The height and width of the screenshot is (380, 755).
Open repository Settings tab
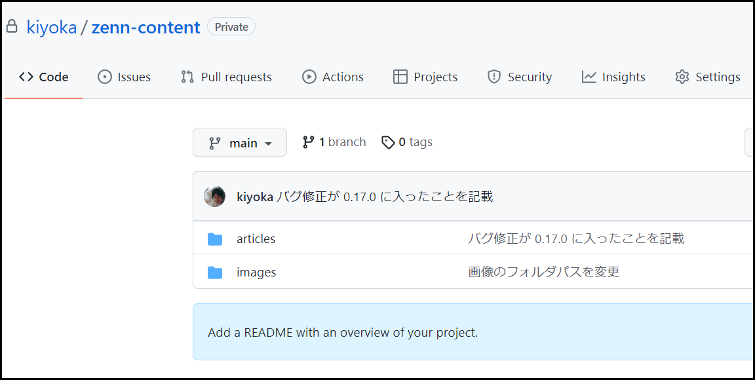pyautogui.click(x=708, y=77)
